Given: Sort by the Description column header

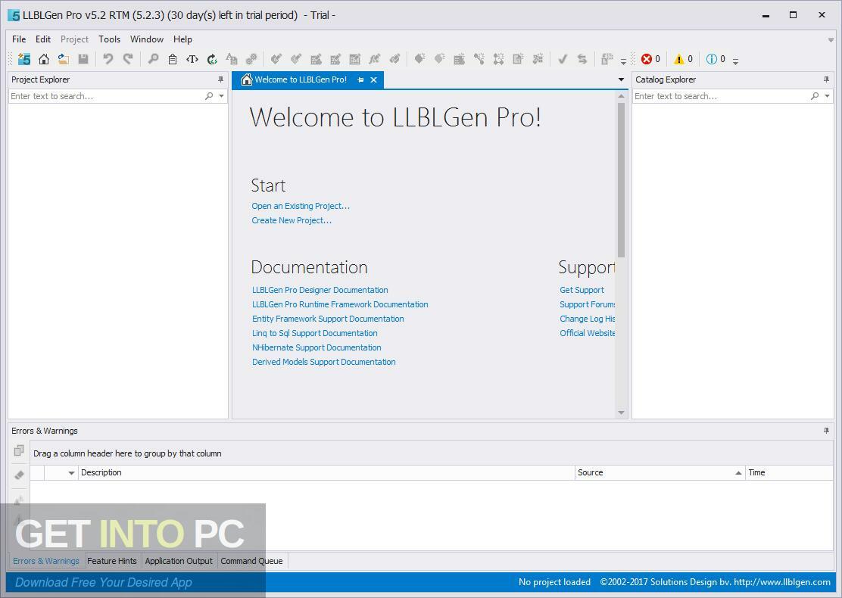Looking at the screenshot, I should point(326,473).
